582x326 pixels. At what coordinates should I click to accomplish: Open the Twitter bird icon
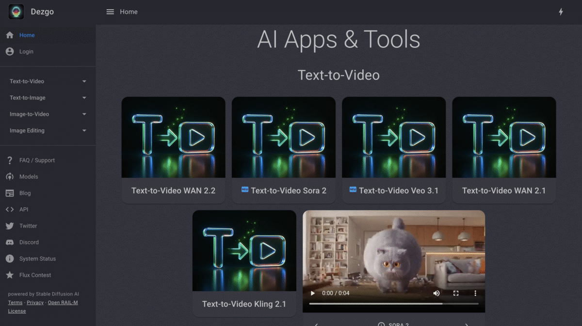click(x=10, y=226)
